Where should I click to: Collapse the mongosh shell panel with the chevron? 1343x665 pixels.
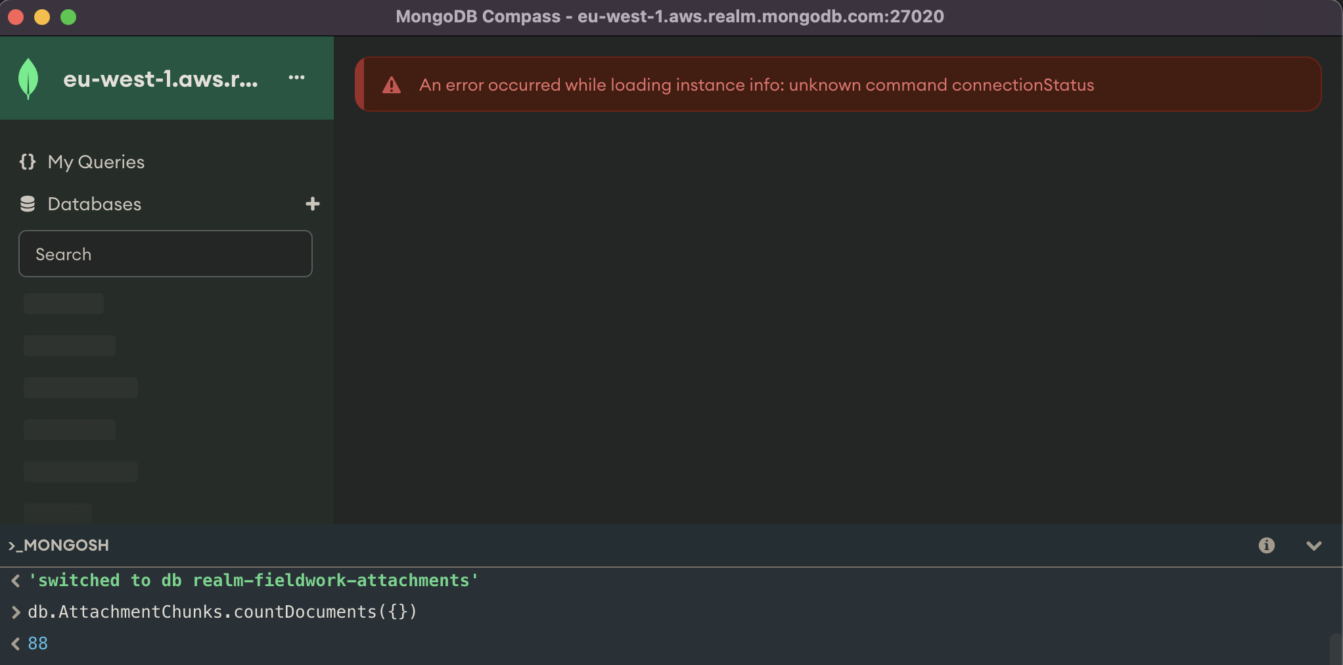(x=1313, y=545)
